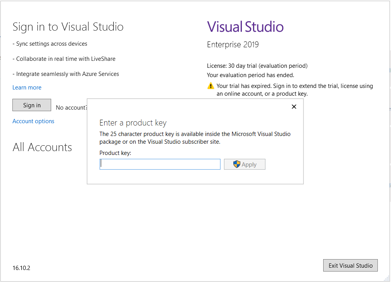This screenshot has height=282, width=391.
Task: Click the Enterprise 2019 edition label
Action: [232, 45]
